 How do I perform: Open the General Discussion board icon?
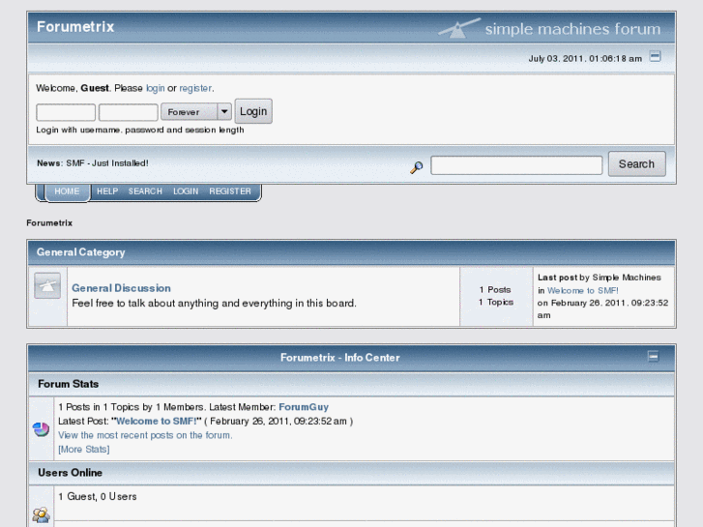click(x=47, y=285)
